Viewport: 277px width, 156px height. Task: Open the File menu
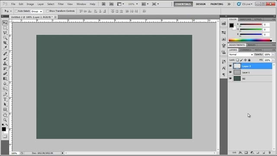[13, 4]
